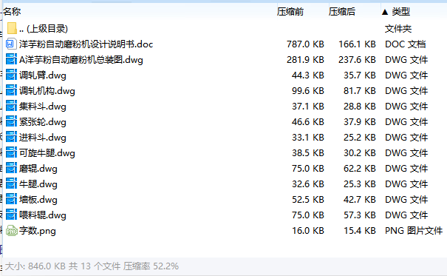The width and height of the screenshot is (447, 276).
Task: Select file 洋芋粉自动磨粉机设计说明书.doc
Action: click(x=86, y=44)
